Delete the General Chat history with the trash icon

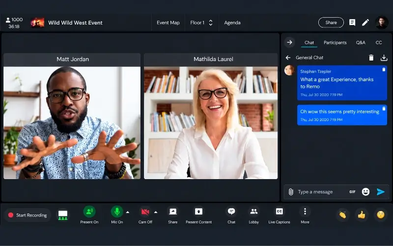pos(371,58)
